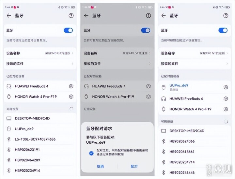Tap 接收的文件 label in right screen
Viewport: 235px width, 179px height.
(x=169, y=63)
